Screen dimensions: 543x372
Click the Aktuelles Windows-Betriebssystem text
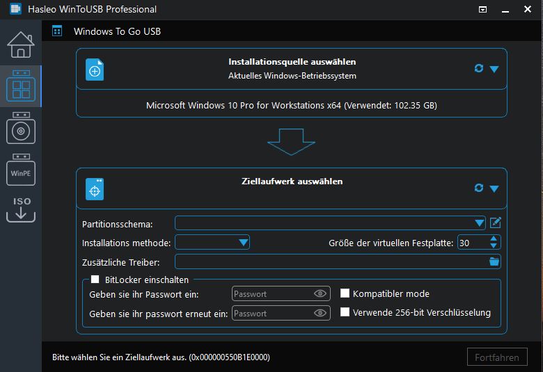(292, 75)
